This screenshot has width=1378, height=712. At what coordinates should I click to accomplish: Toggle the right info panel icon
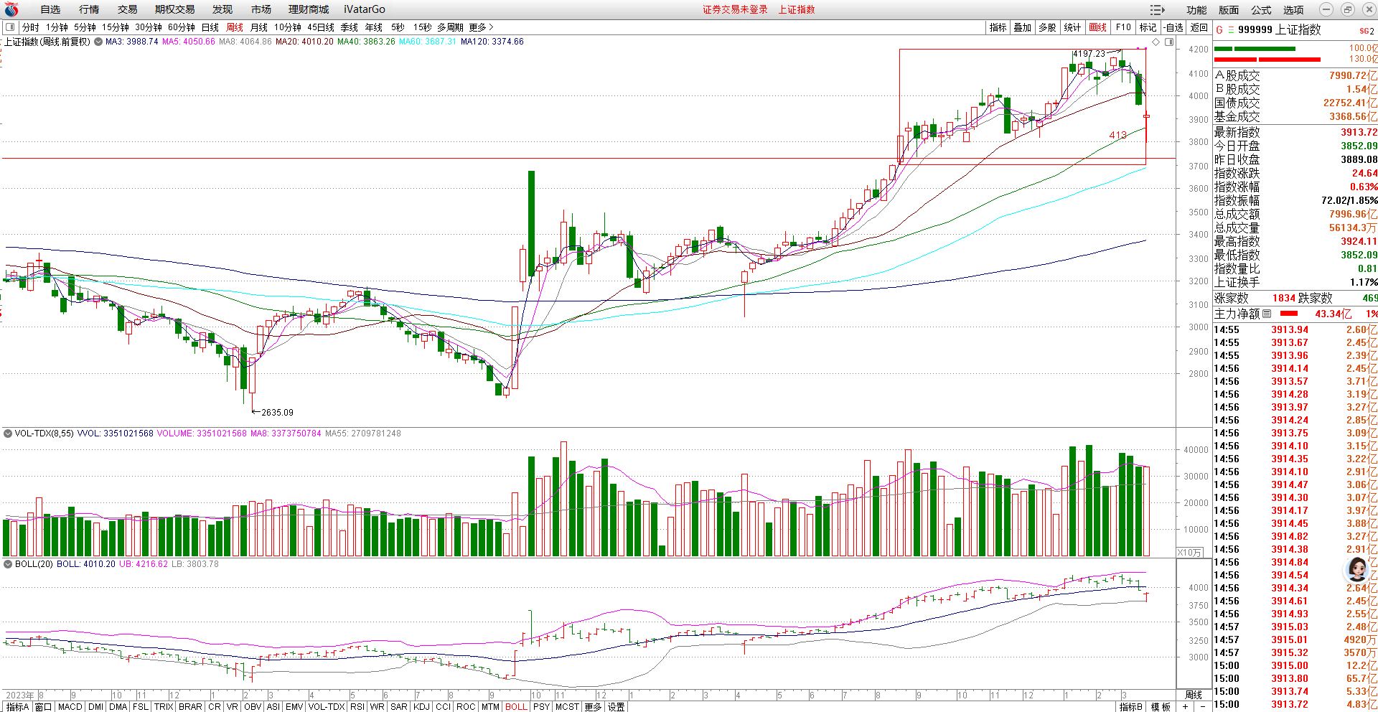(1169, 42)
